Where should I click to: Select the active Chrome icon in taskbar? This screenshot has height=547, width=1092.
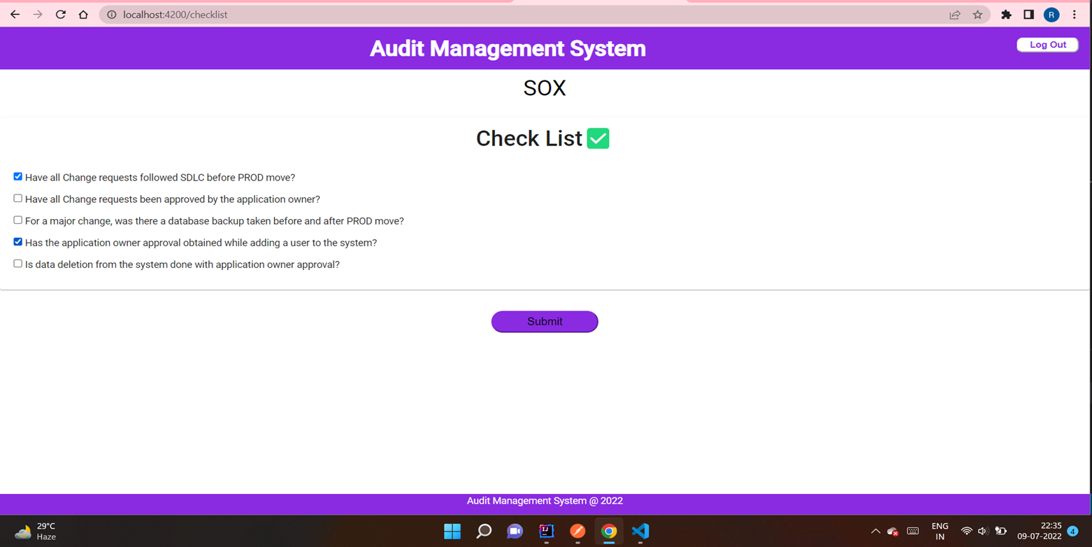pyautogui.click(x=609, y=531)
